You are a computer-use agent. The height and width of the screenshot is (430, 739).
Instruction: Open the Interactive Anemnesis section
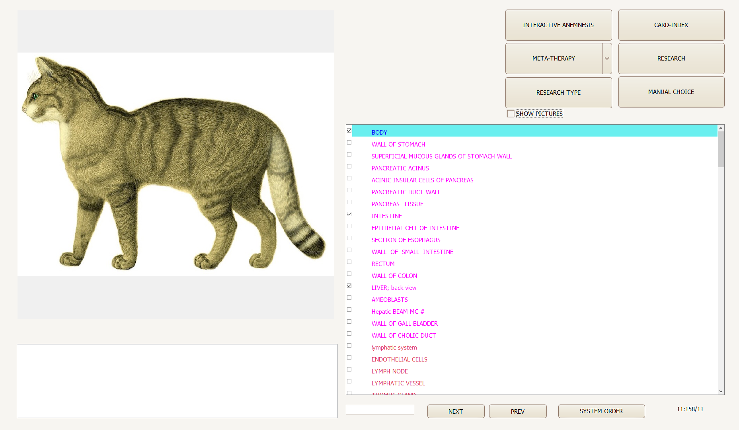[558, 25]
